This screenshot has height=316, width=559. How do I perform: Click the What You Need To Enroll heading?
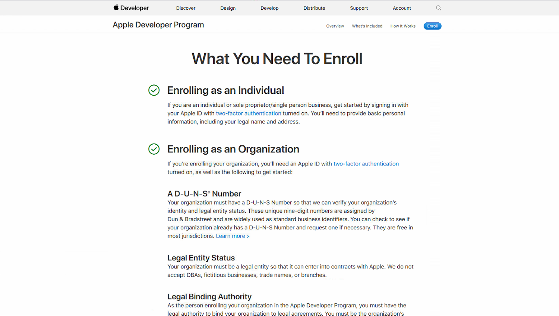tap(277, 59)
